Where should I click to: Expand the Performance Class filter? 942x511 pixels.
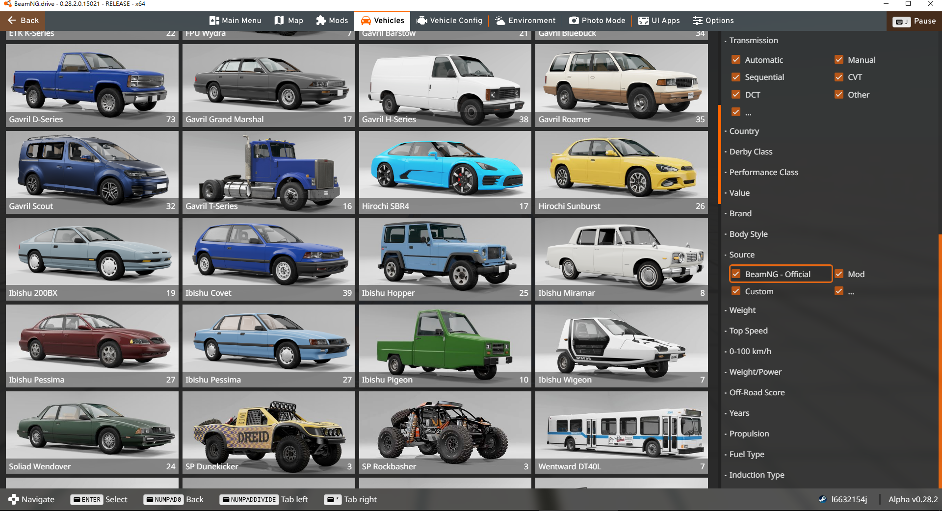(x=763, y=172)
